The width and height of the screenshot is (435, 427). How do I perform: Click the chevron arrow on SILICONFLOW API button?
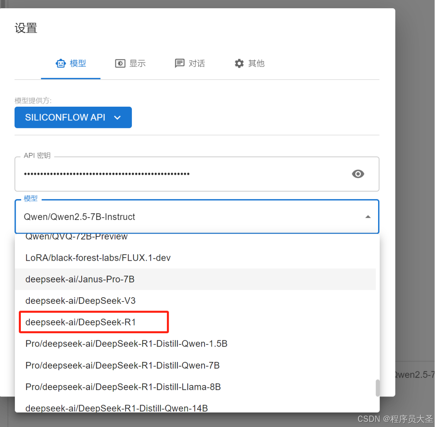click(117, 118)
